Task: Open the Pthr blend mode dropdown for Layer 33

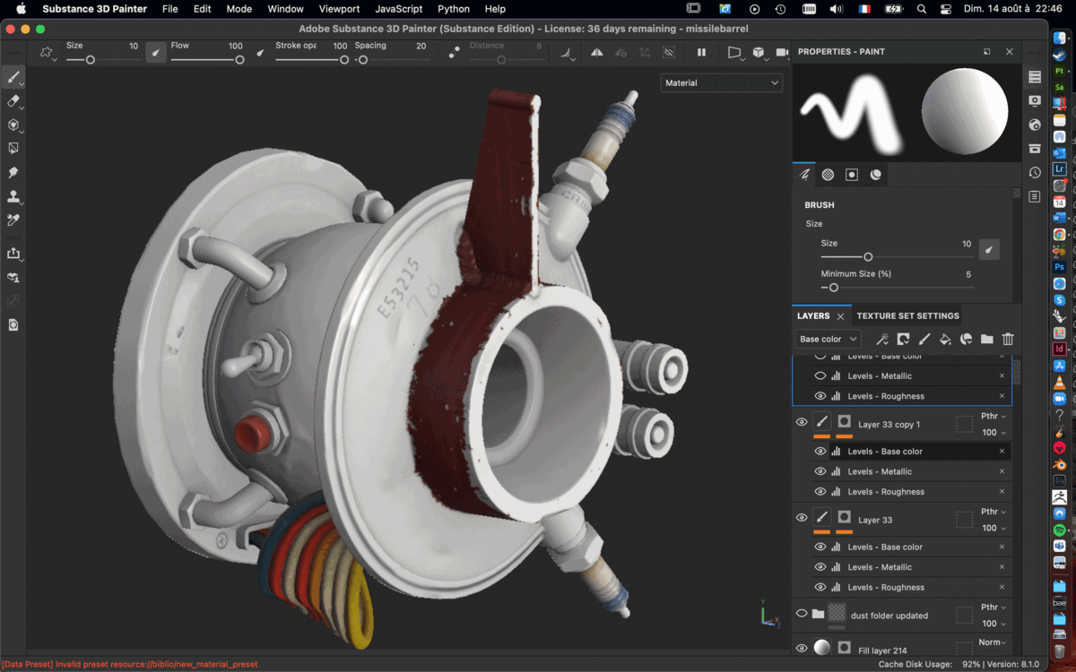Action: (x=994, y=512)
